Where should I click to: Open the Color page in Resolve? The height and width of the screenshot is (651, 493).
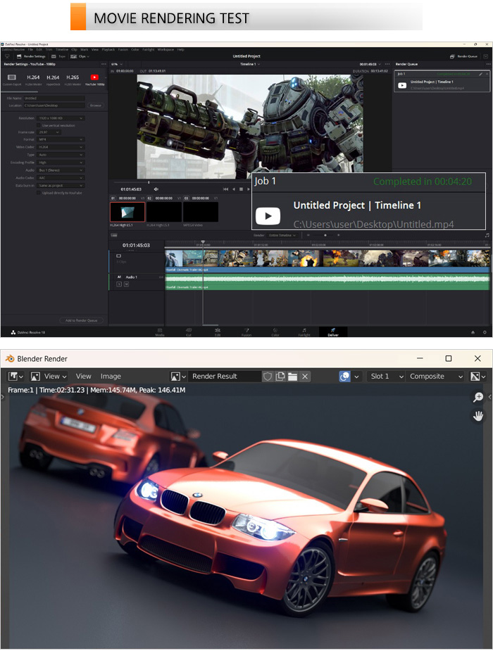[275, 331]
